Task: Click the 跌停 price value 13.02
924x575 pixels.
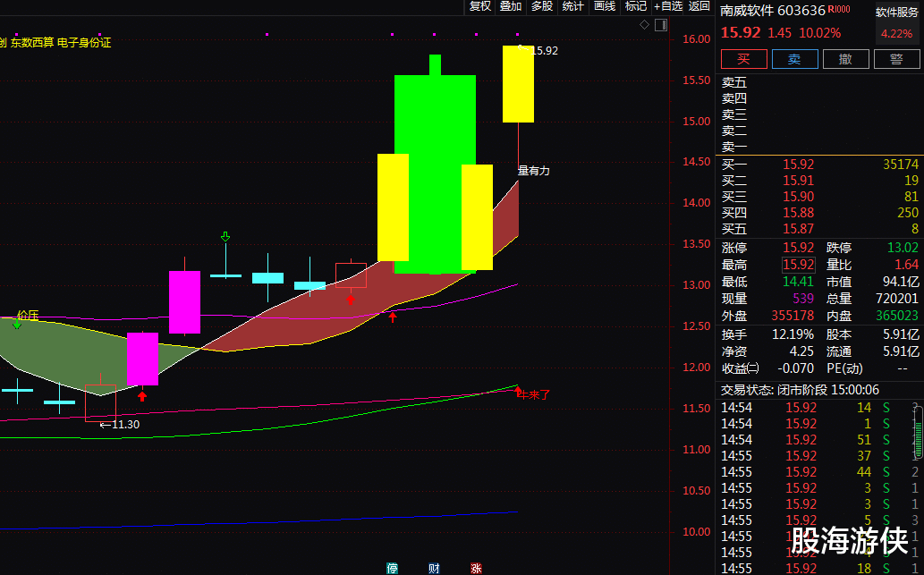Action: pos(903,248)
